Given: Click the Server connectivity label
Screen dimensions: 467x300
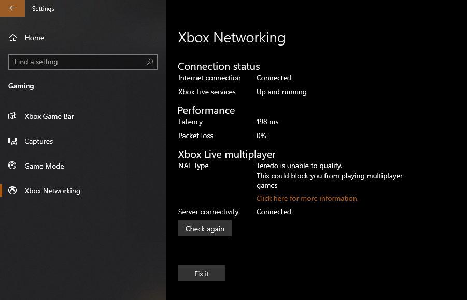Looking at the screenshot, I should [208, 212].
